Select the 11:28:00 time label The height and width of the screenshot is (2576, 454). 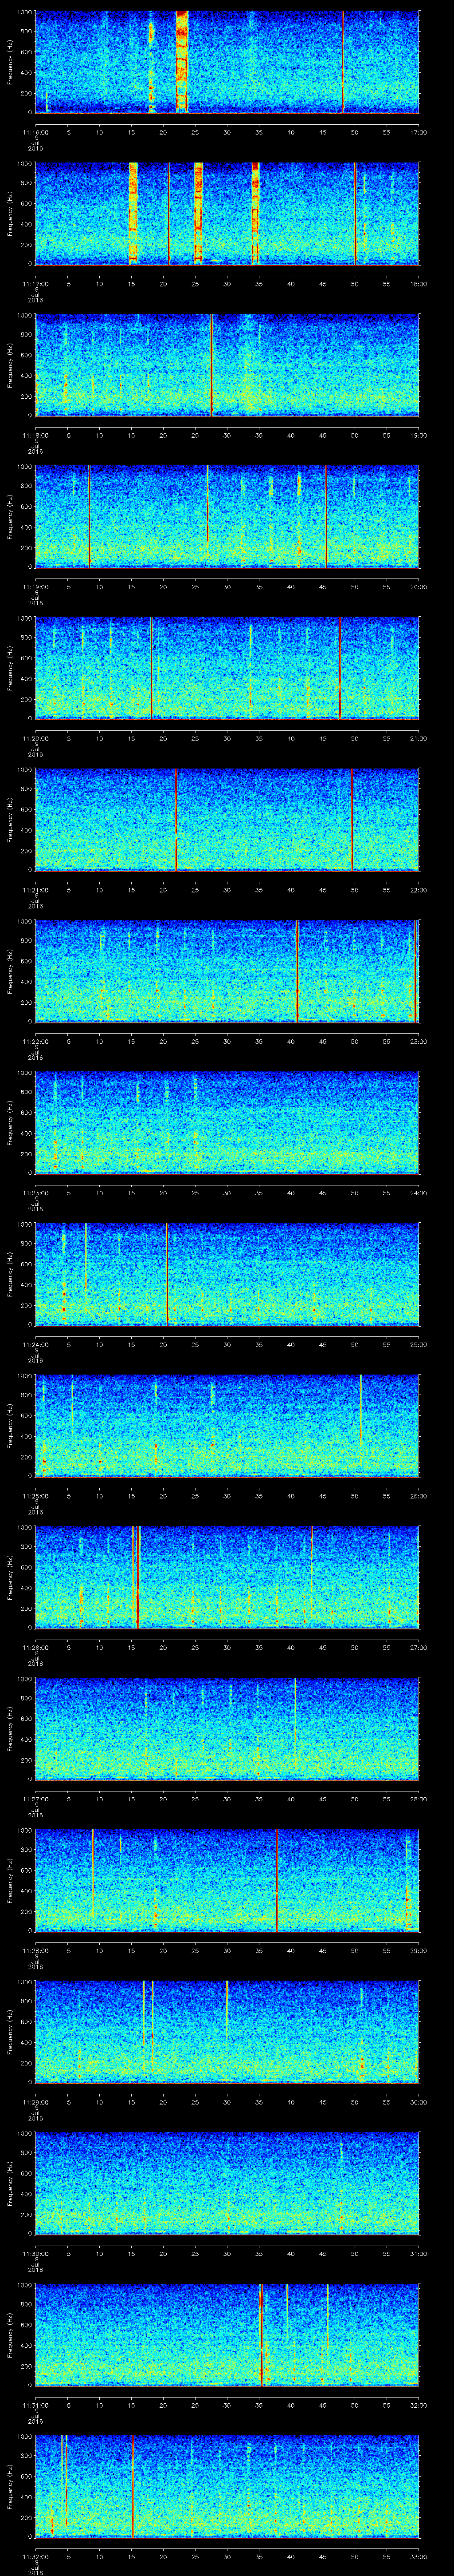35,1950
